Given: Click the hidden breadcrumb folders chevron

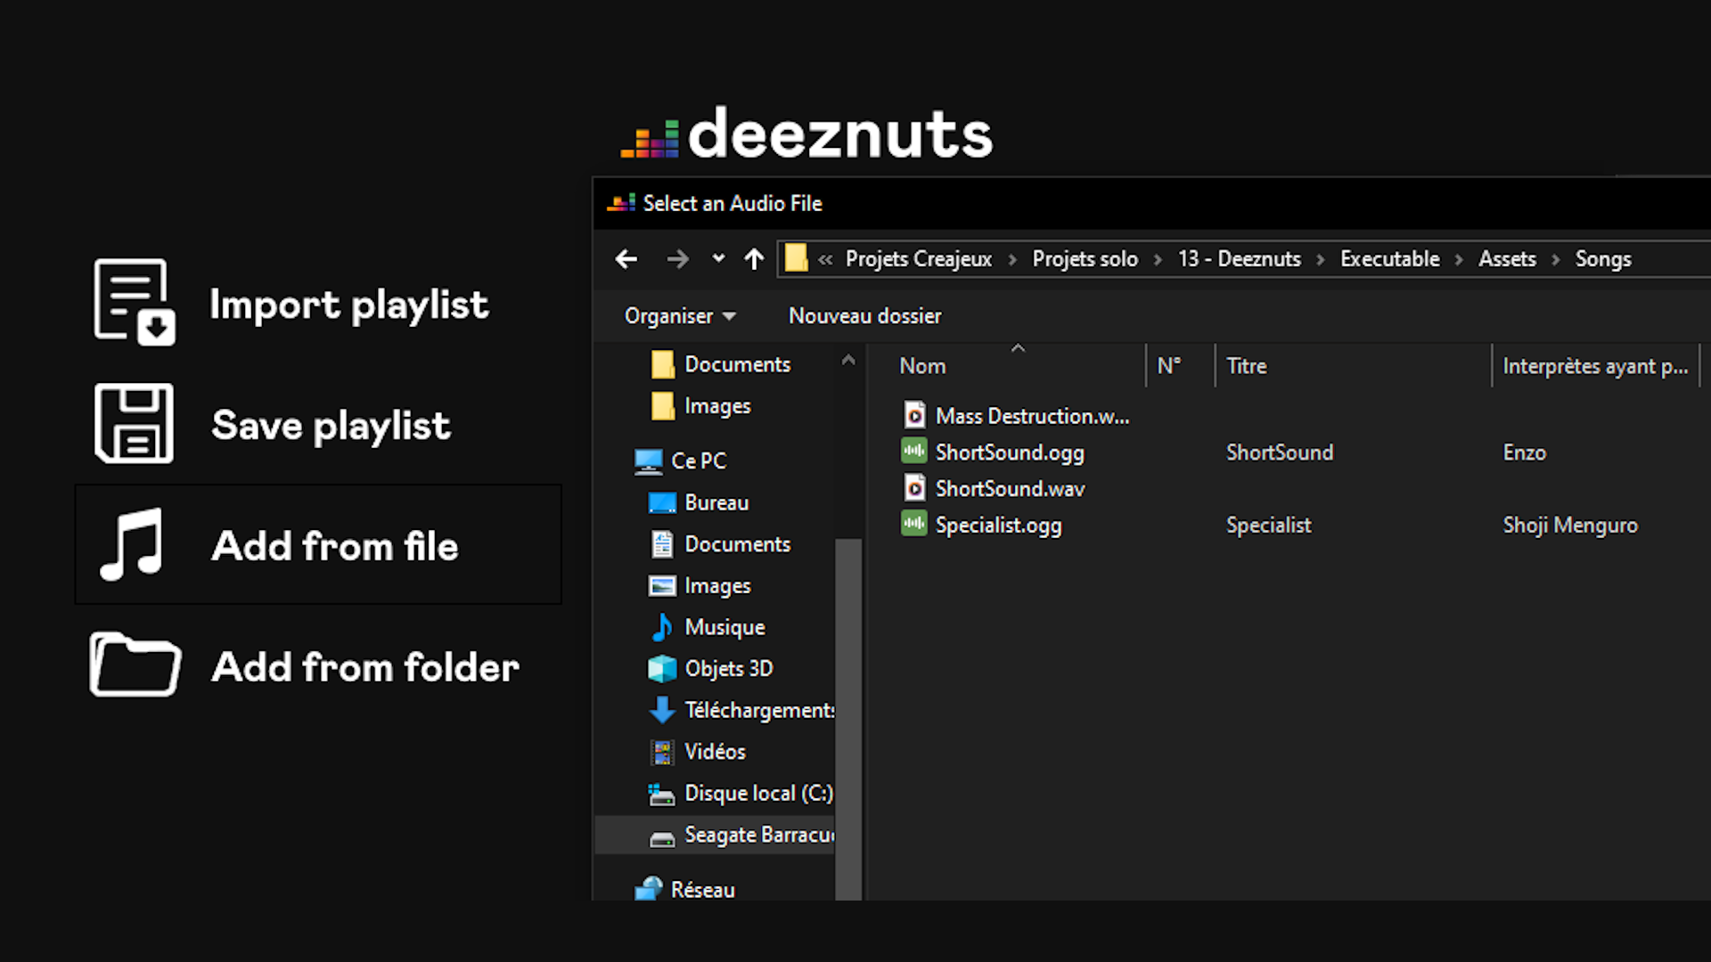Looking at the screenshot, I should click(825, 259).
